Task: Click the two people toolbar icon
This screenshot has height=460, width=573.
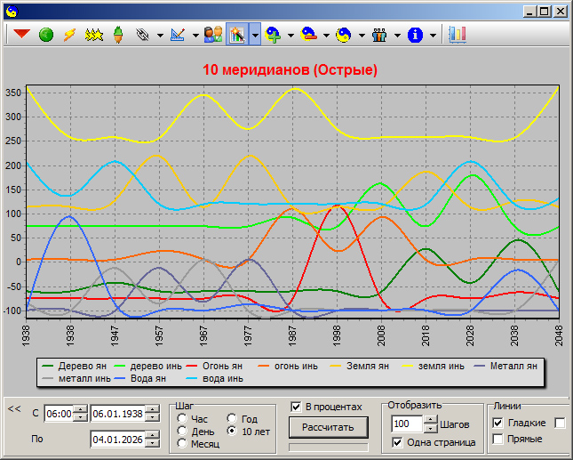Action: tap(212, 35)
